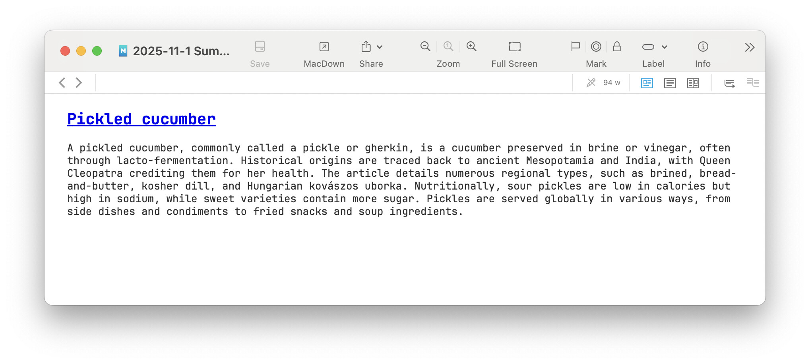Open the Pickled cucumber link
Viewport: 810px width, 364px height.
pyautogui.click(x=141, y=119)
